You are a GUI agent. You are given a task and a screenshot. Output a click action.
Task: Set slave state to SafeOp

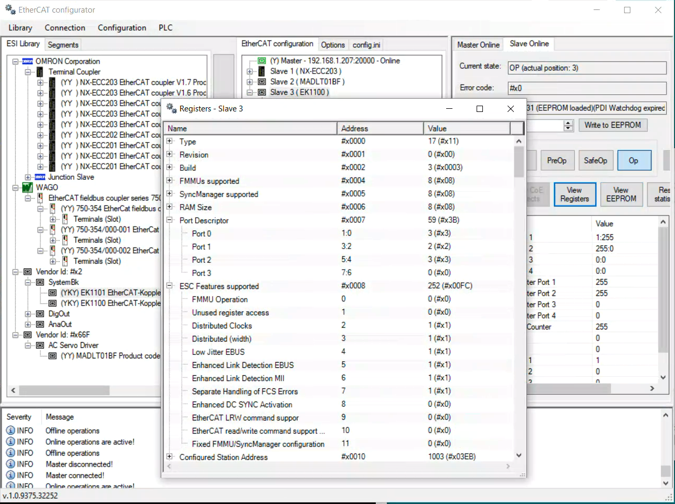595,161
